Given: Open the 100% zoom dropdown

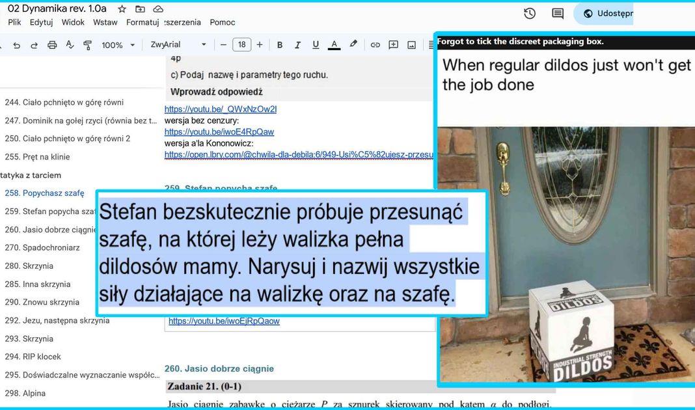Looking at the screenshot, I should click(x=118, y=45).
